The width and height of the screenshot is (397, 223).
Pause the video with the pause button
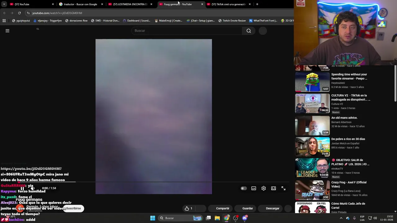[22, 188]
